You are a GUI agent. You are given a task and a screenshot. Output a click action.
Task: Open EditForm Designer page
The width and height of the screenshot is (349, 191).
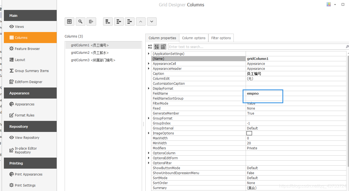pos(30,82)
